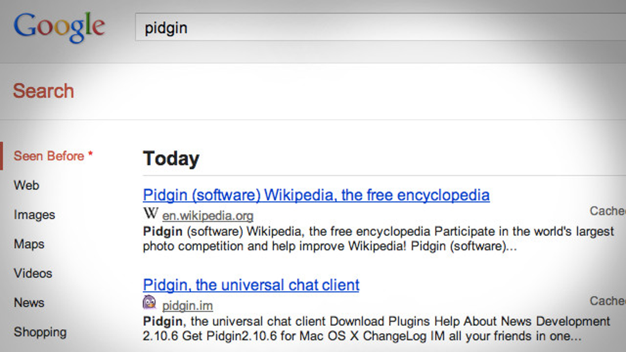Open Shopping search category
Image resolution: width=626 pixels, height=352 pixels.
(40, 332)
